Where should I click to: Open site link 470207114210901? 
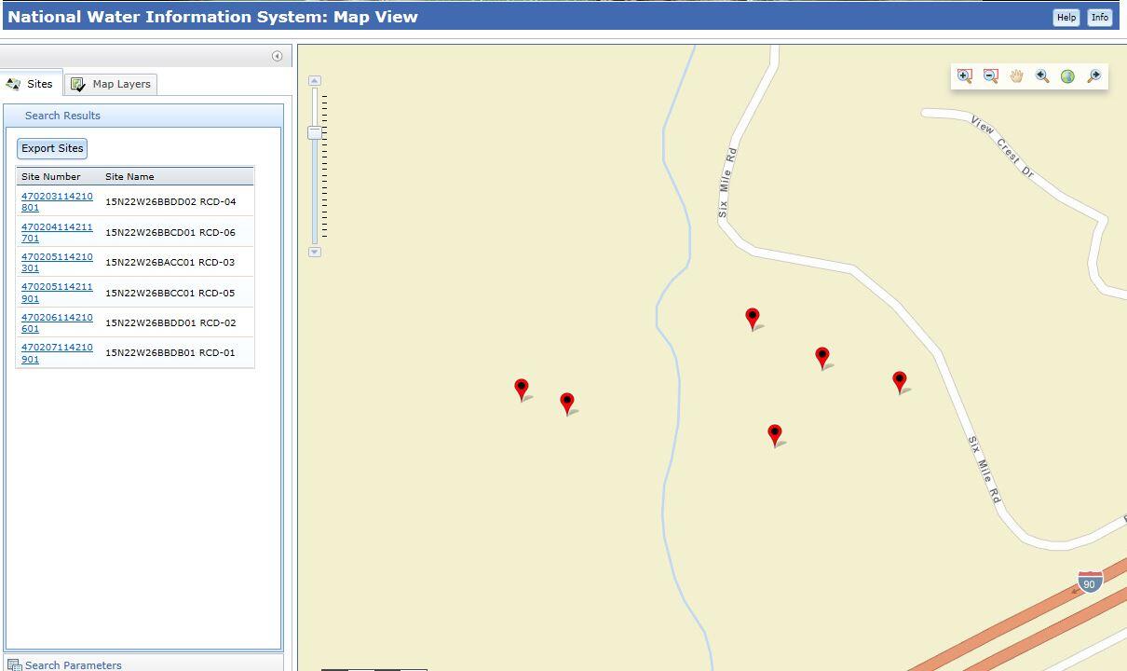coord(57,352)
